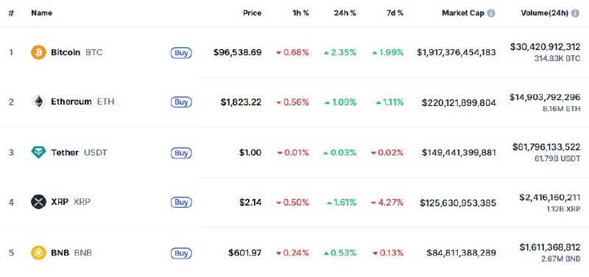Sort by the 1h % column header

click(x=300, y=13)
